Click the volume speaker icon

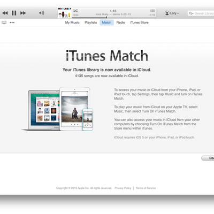click(42, 13)
